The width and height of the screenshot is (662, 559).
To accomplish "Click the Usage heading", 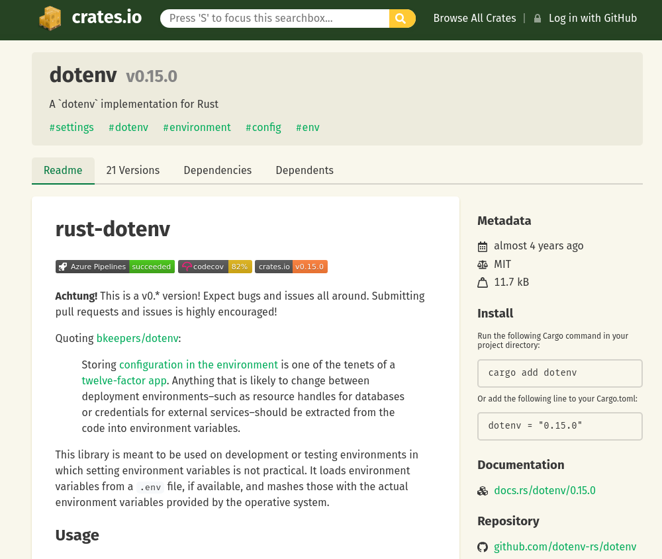I will tap(77, 535).
